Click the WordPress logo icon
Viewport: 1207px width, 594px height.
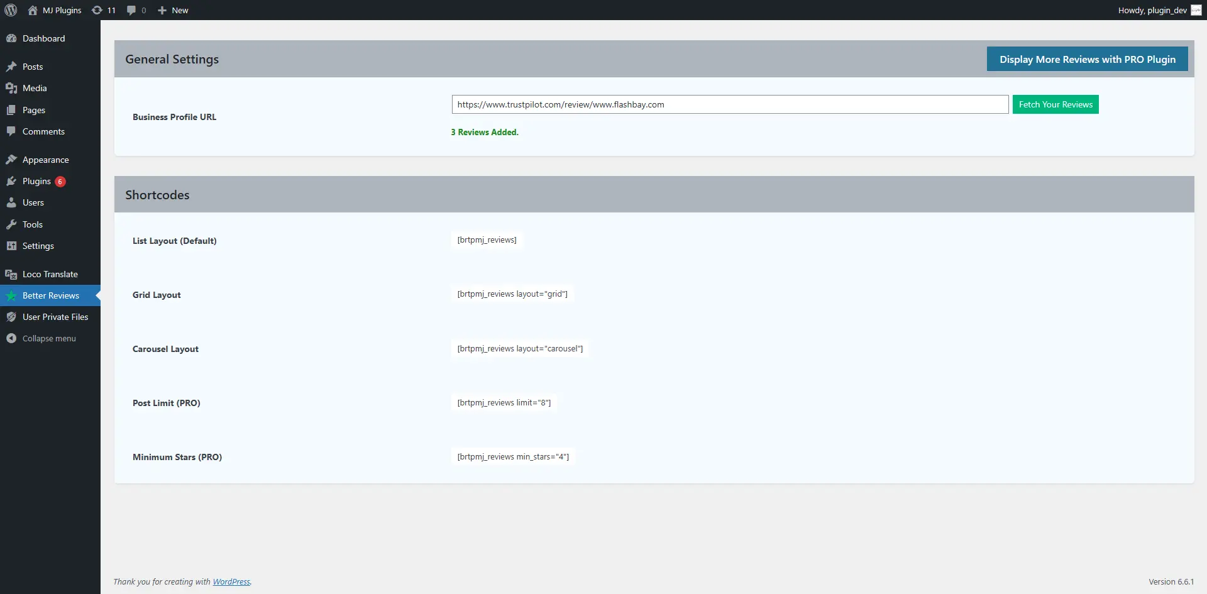[11, 10]
